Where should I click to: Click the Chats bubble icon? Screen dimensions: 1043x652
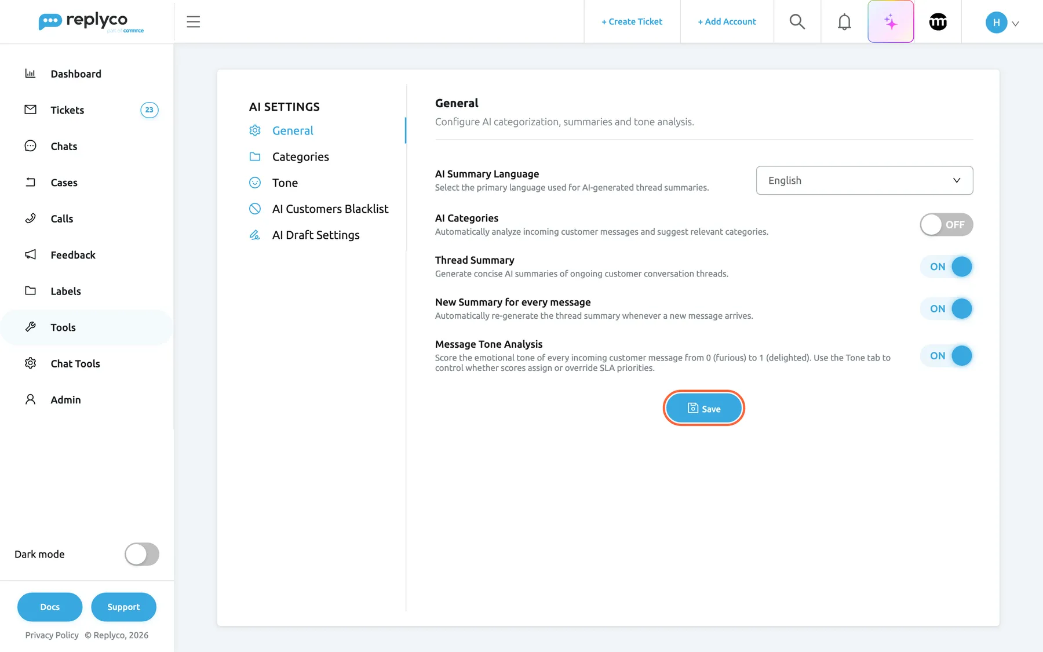click(x=30, y=146)
